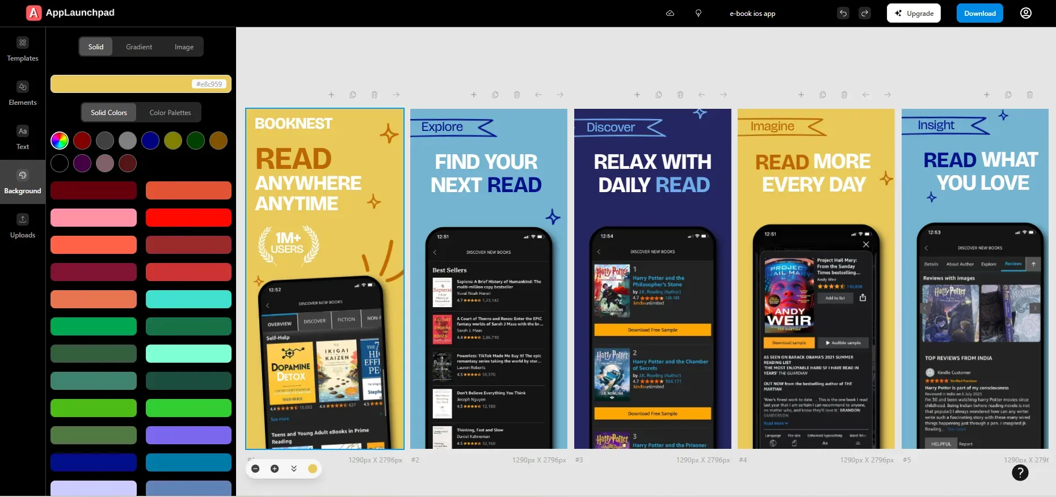The width and height of the screenshot is (1056, 497).
Task: Open the help question mark button
Action: point(1020,473)
